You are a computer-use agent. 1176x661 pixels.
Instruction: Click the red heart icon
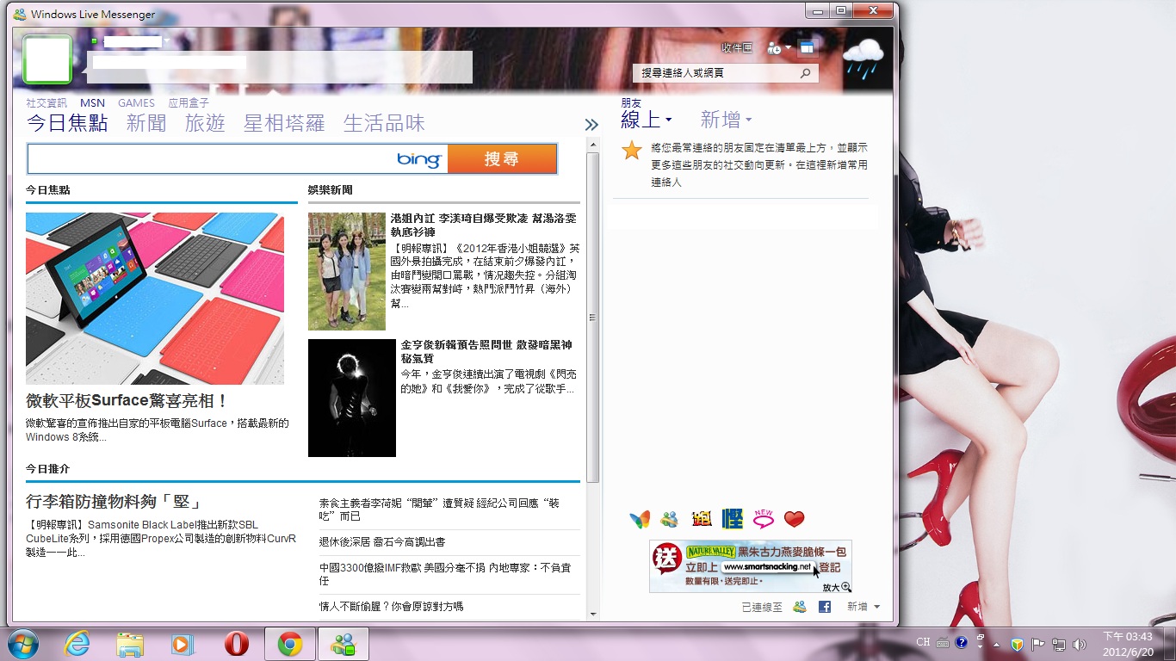click(794, 519)
